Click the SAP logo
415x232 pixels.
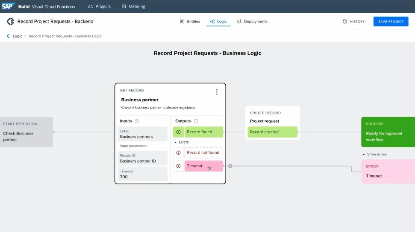[x=9, y=6]
